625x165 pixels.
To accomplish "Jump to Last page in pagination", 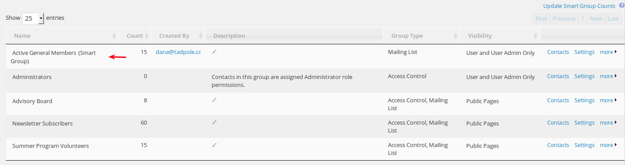I will click(613, 18).
